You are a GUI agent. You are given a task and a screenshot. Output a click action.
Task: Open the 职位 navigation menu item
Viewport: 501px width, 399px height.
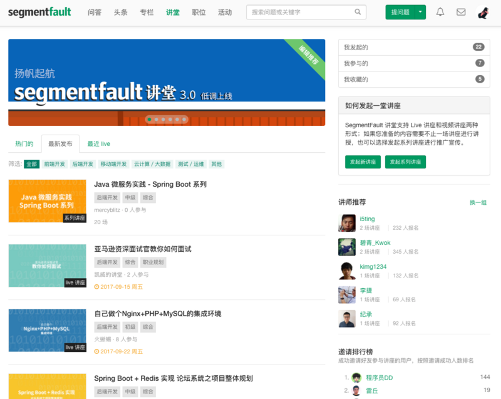pos(199,12)
